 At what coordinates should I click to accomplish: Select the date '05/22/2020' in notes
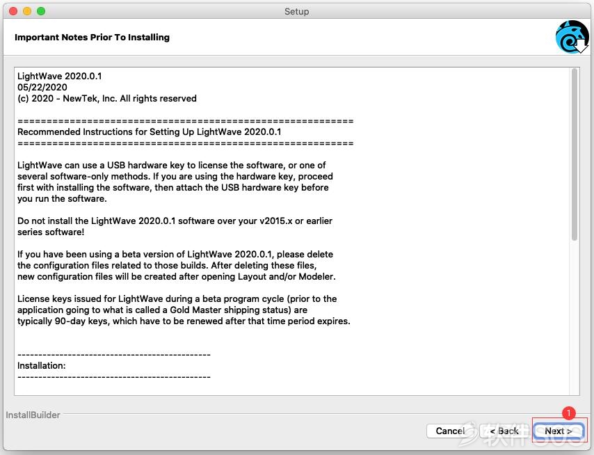[x=42, y=87]
